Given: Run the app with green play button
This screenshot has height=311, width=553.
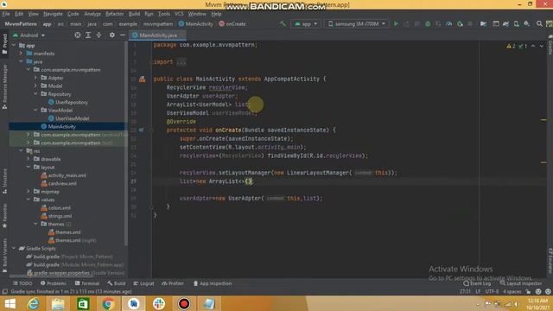Looking at the screenshot, I should coord(396,23).
